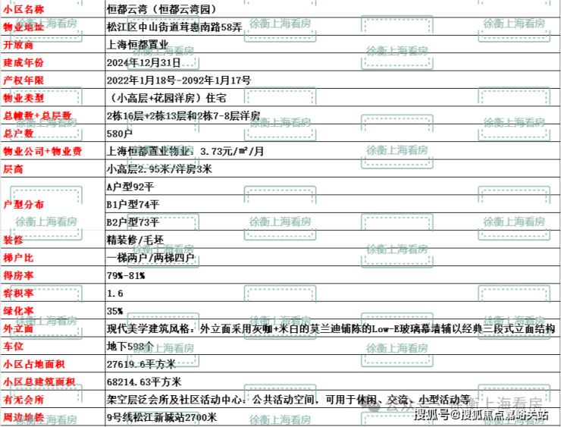Image resolution: width=561 pixels, height=427 pixels.
Task: Select the property fee cell 3.73元/㎡/月
Action: click(186, 151)
